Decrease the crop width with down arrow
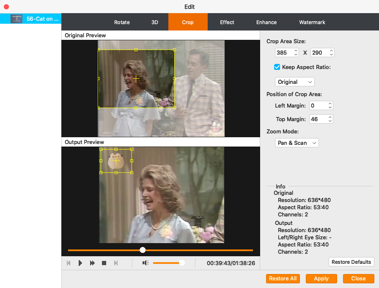The width and height of the screenshot is (379, 288). (296, 55)
